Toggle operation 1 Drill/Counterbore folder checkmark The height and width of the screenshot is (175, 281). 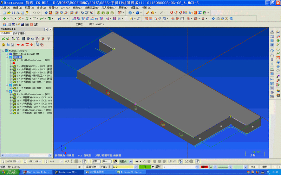coord(14,60)
